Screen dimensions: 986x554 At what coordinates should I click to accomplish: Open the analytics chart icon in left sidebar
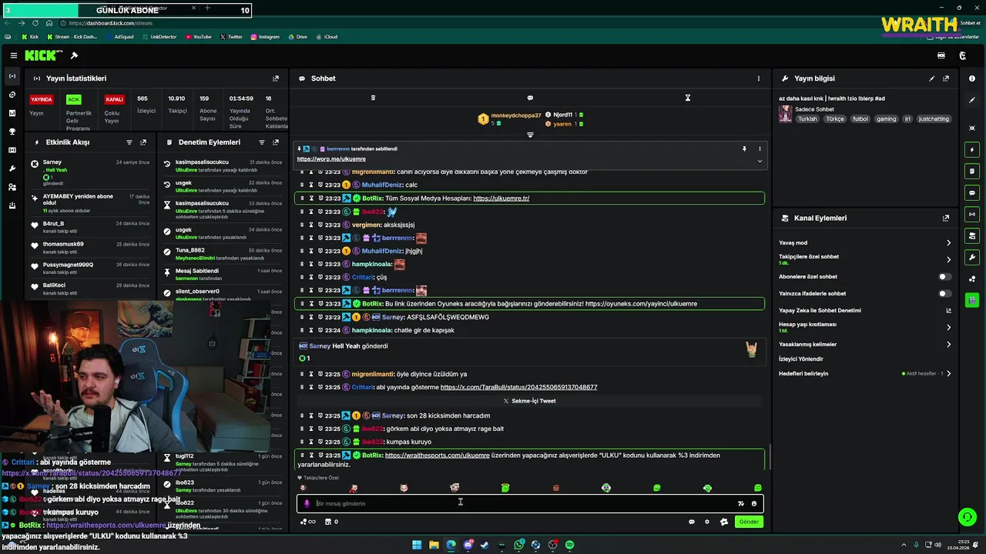point(12,113)
